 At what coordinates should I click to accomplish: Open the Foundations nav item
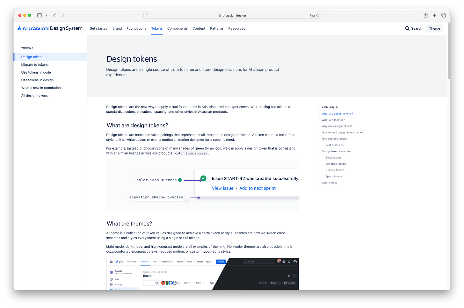(x=136, y=28)
